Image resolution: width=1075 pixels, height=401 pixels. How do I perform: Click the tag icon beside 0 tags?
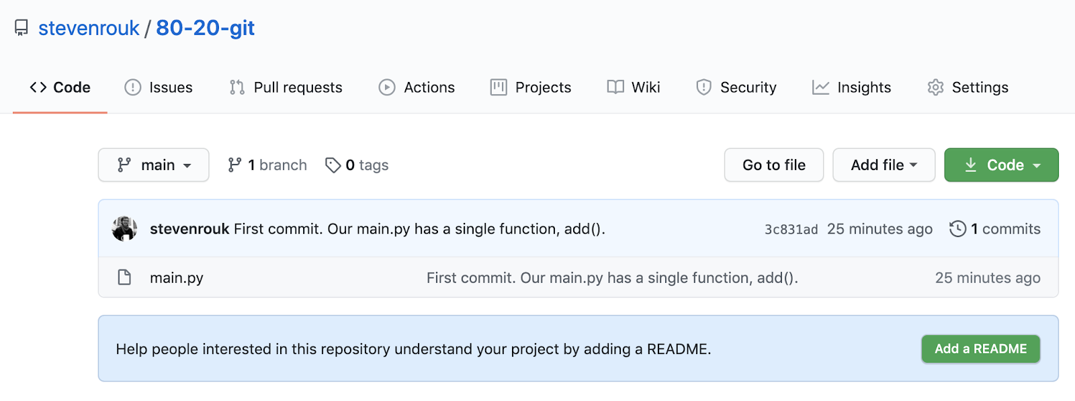[333, 165]
